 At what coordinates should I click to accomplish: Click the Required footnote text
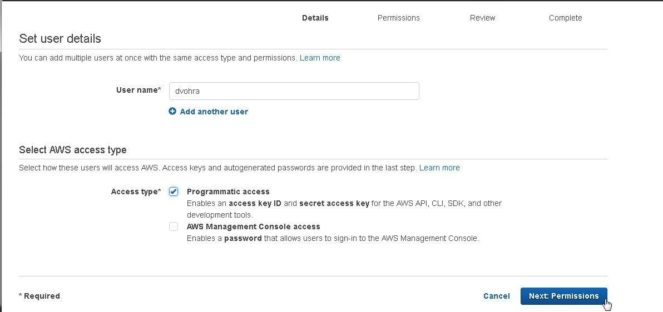39,296
